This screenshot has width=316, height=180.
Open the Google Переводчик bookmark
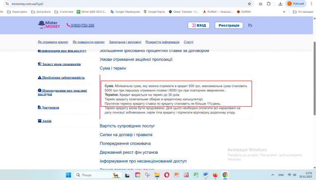(x=125, y=12)
